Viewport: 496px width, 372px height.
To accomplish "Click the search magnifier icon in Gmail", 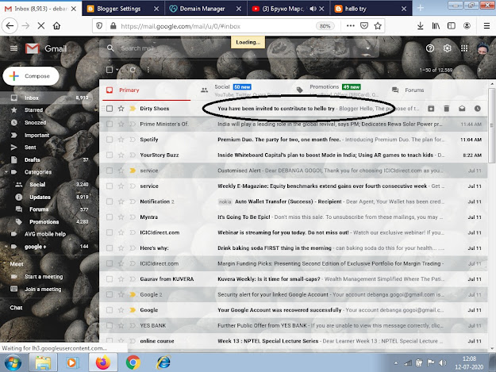I will click(x=110, y=48).
